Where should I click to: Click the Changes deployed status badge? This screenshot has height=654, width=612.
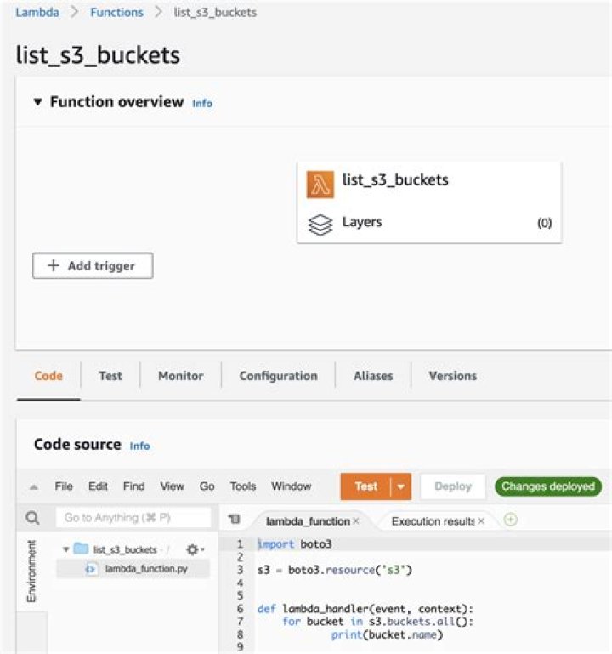point(548,486)
